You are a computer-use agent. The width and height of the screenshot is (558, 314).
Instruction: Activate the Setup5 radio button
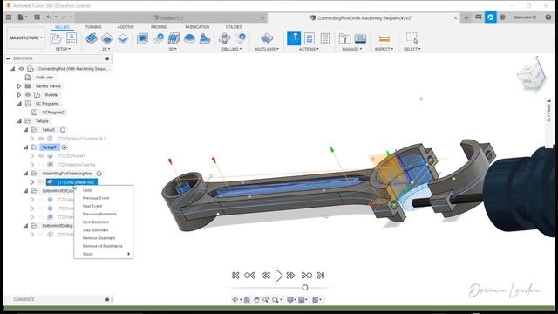coord(63,130)
